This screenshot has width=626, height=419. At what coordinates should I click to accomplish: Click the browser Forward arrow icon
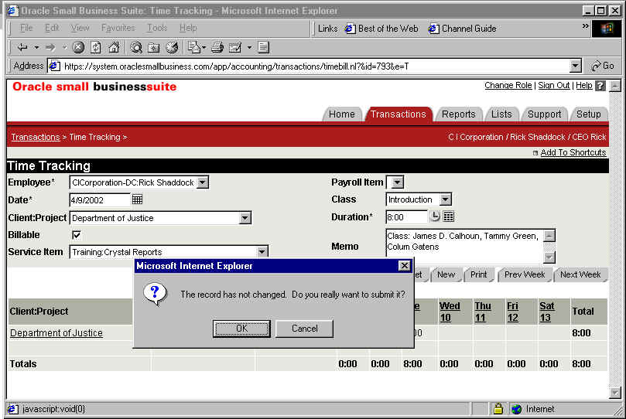(x=50, y=48)
